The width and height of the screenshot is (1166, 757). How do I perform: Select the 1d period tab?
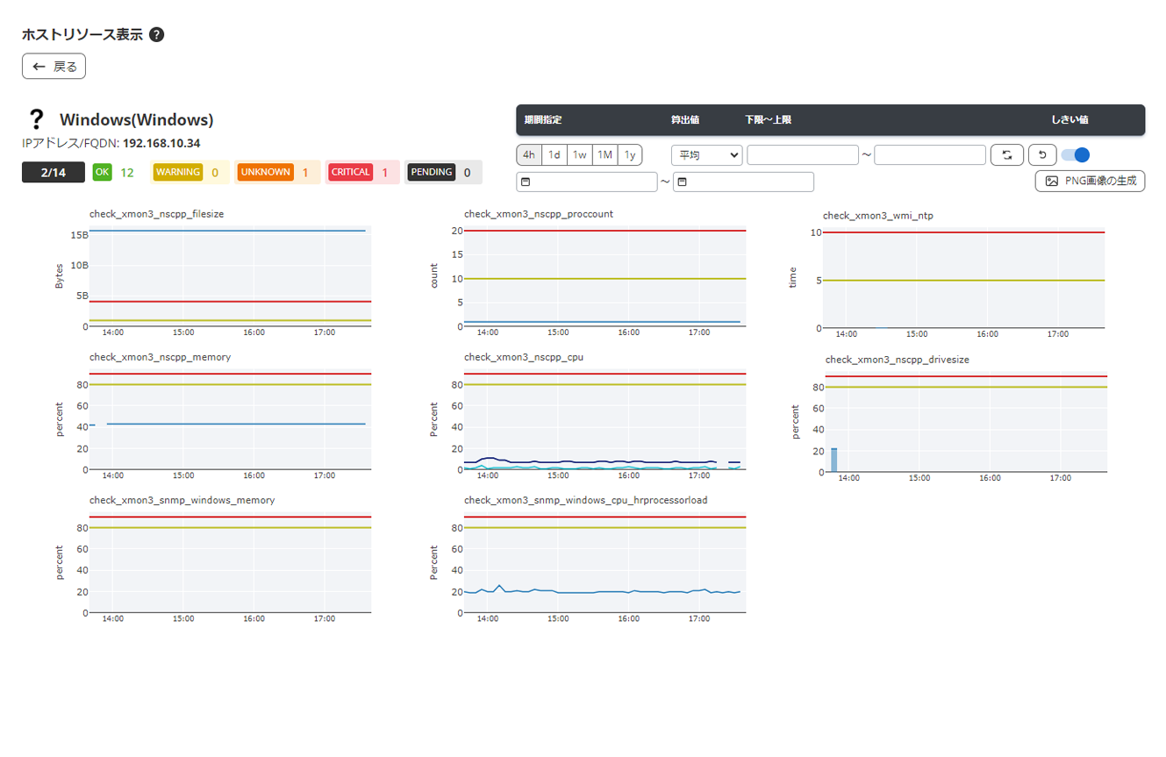(554, 155)
